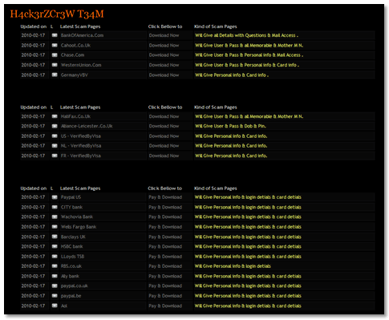Click Download Now for Halifax.Co.Uk

[164, 116]
